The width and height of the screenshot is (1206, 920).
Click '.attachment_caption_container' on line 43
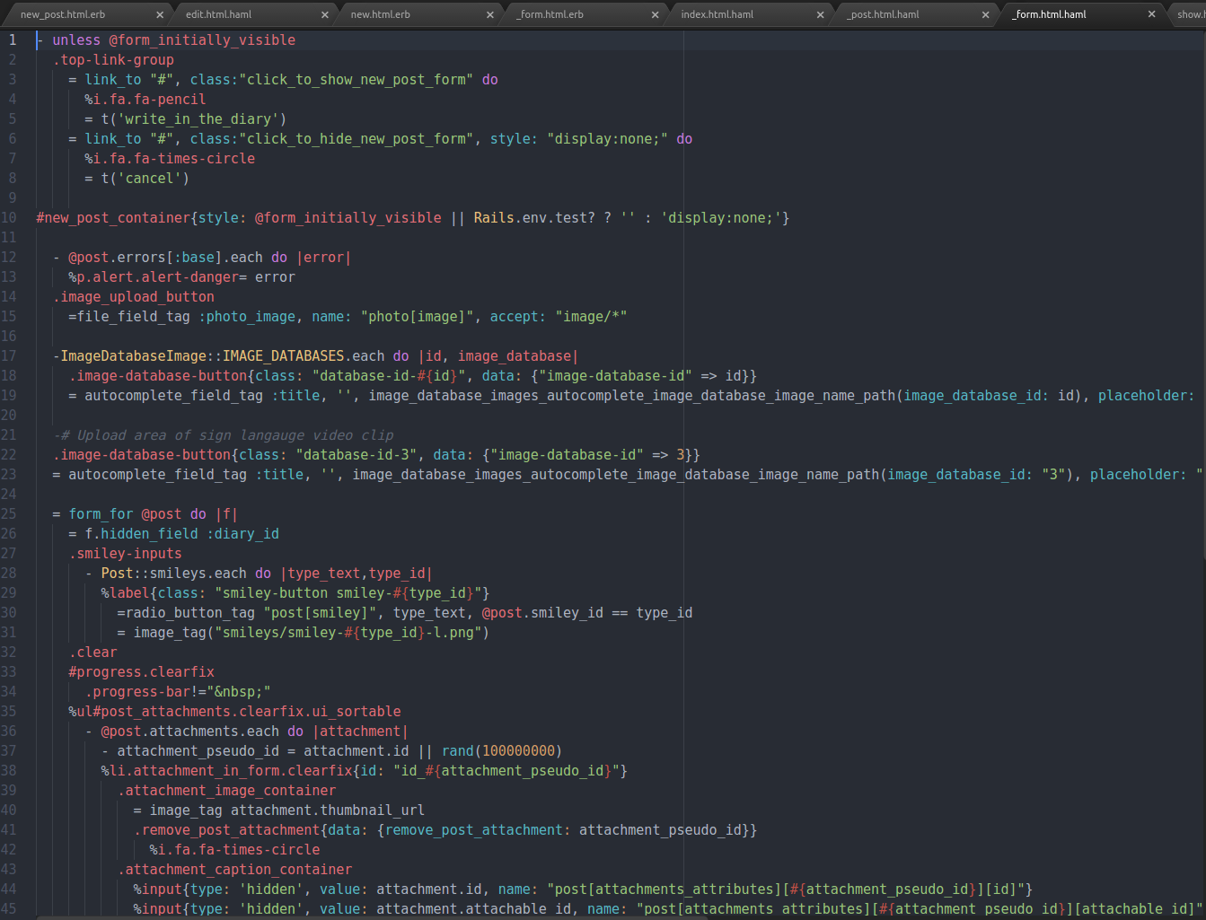click(235, 870)
